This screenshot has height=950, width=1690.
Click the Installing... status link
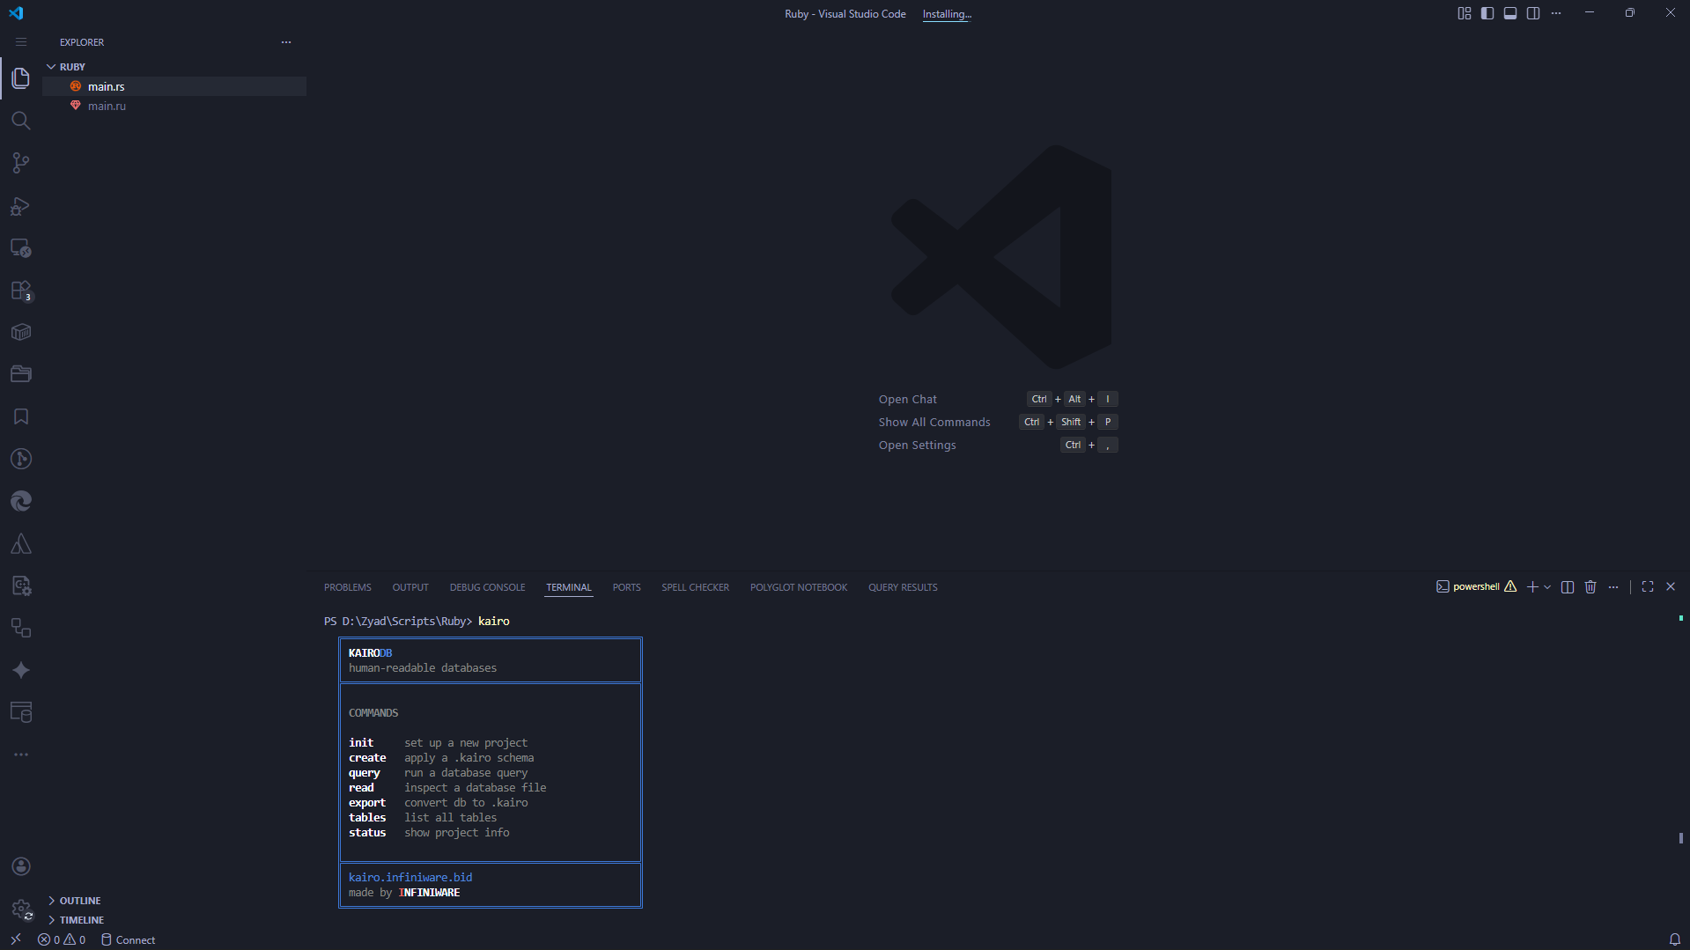[x=947, y=14]
